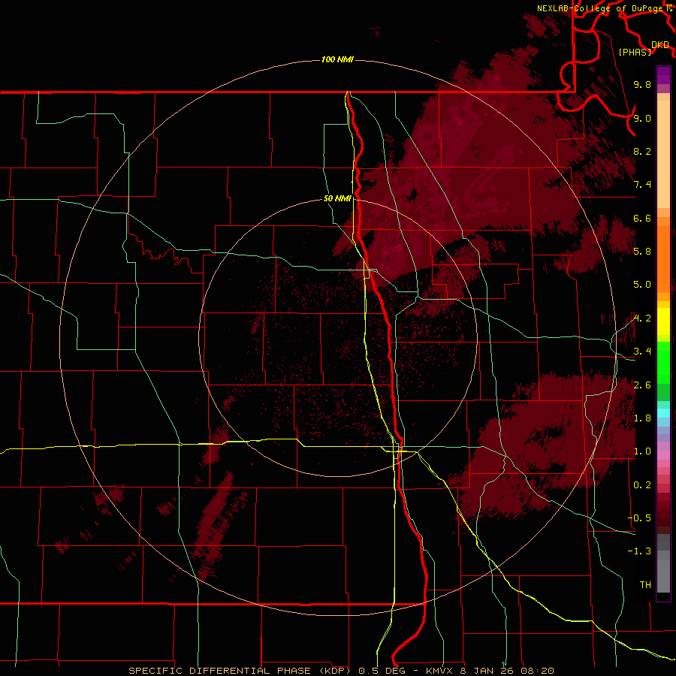Click the 9.8 value on the color scale
676x676 pixels.
(x=642, y=85)
